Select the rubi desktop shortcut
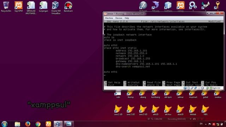Viewport: 226px width, 127px height. tap(118, 95)
